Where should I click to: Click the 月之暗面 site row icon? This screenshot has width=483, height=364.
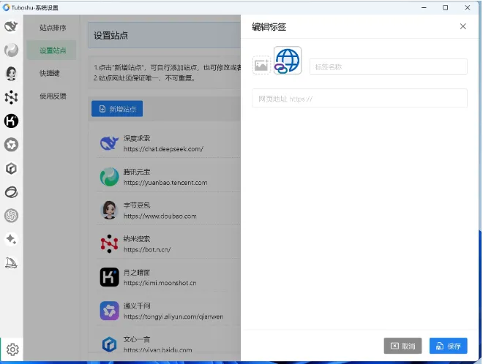click(109, 277)
